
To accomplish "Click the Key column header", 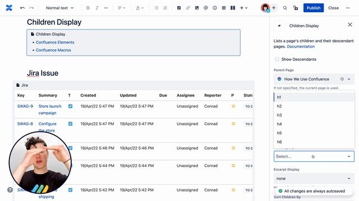I will pos(21,95).
